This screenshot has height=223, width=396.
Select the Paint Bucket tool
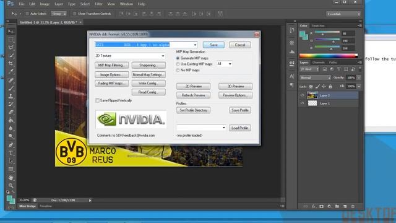click(11, 120)
